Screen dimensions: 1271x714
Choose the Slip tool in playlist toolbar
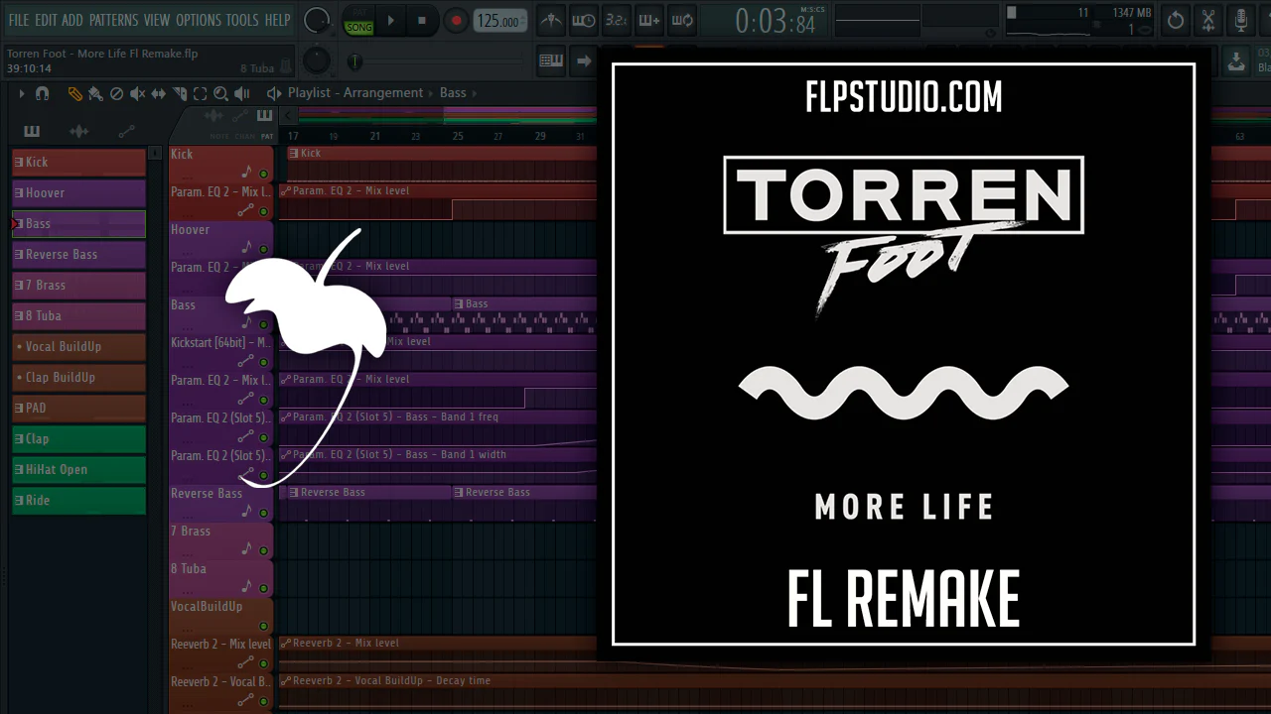pyautogui.click(x=158, y=93)
